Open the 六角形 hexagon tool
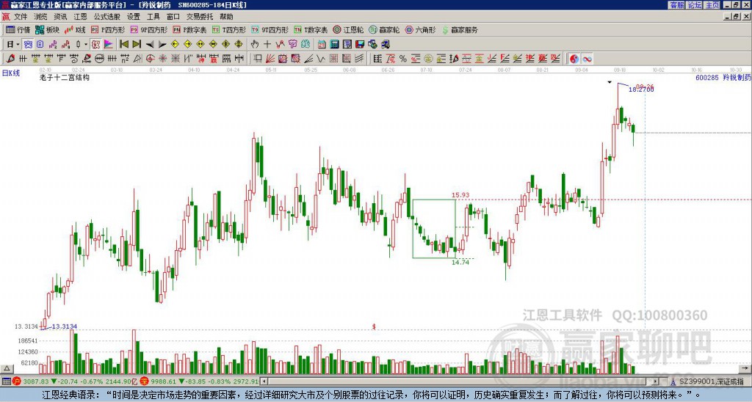This screenshot has width=752, height=402. click(x=420, y=29)
